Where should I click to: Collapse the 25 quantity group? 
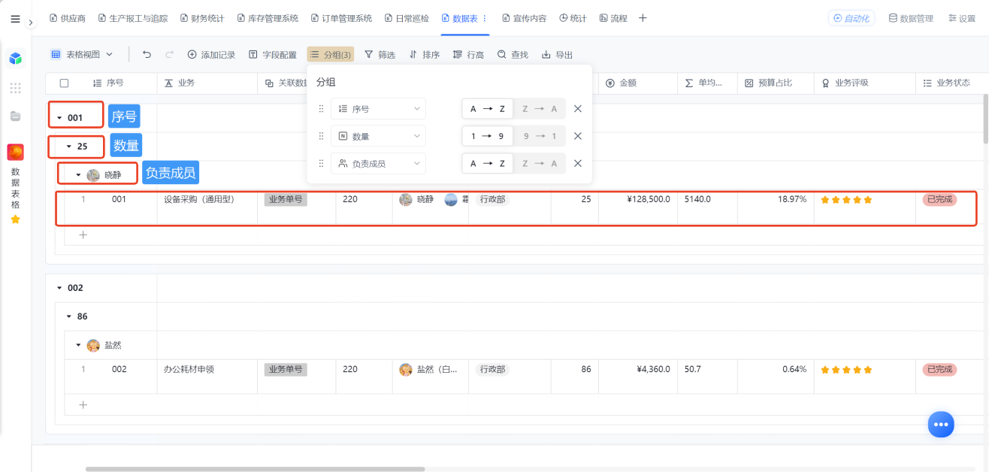[68, 147]
